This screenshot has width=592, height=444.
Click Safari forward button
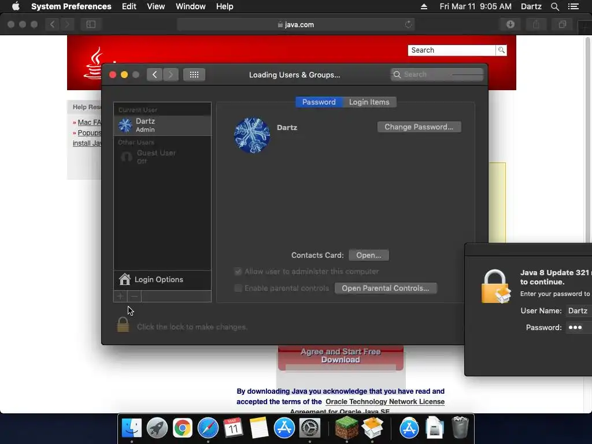pyautogui.click(x=67, y=24)
